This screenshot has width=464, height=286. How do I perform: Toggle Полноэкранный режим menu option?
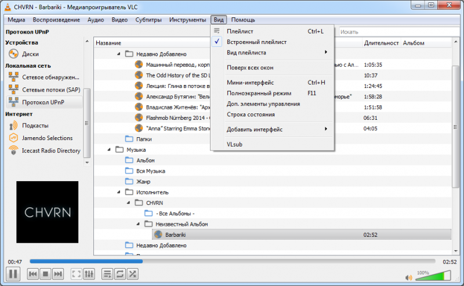(x=272, y=93)
